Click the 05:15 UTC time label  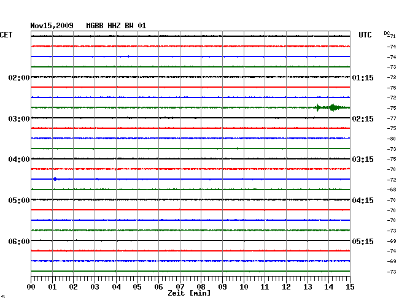pyautogui.click(x=363, y=241)
